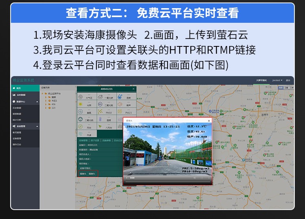Click the PM10 particle dots icon

click(x=100, y=111)
